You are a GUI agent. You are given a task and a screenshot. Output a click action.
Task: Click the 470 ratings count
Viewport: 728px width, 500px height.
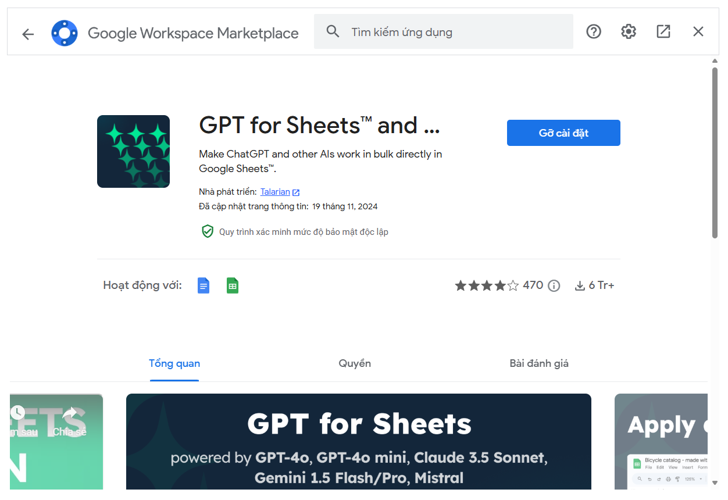coord(533,285)
